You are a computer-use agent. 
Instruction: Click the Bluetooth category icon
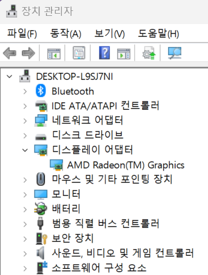click(x=41, y=91)
